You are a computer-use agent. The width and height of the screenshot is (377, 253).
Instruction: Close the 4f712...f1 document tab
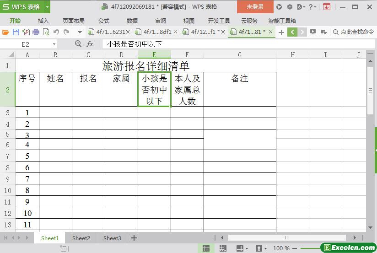(x=223, y=32)
